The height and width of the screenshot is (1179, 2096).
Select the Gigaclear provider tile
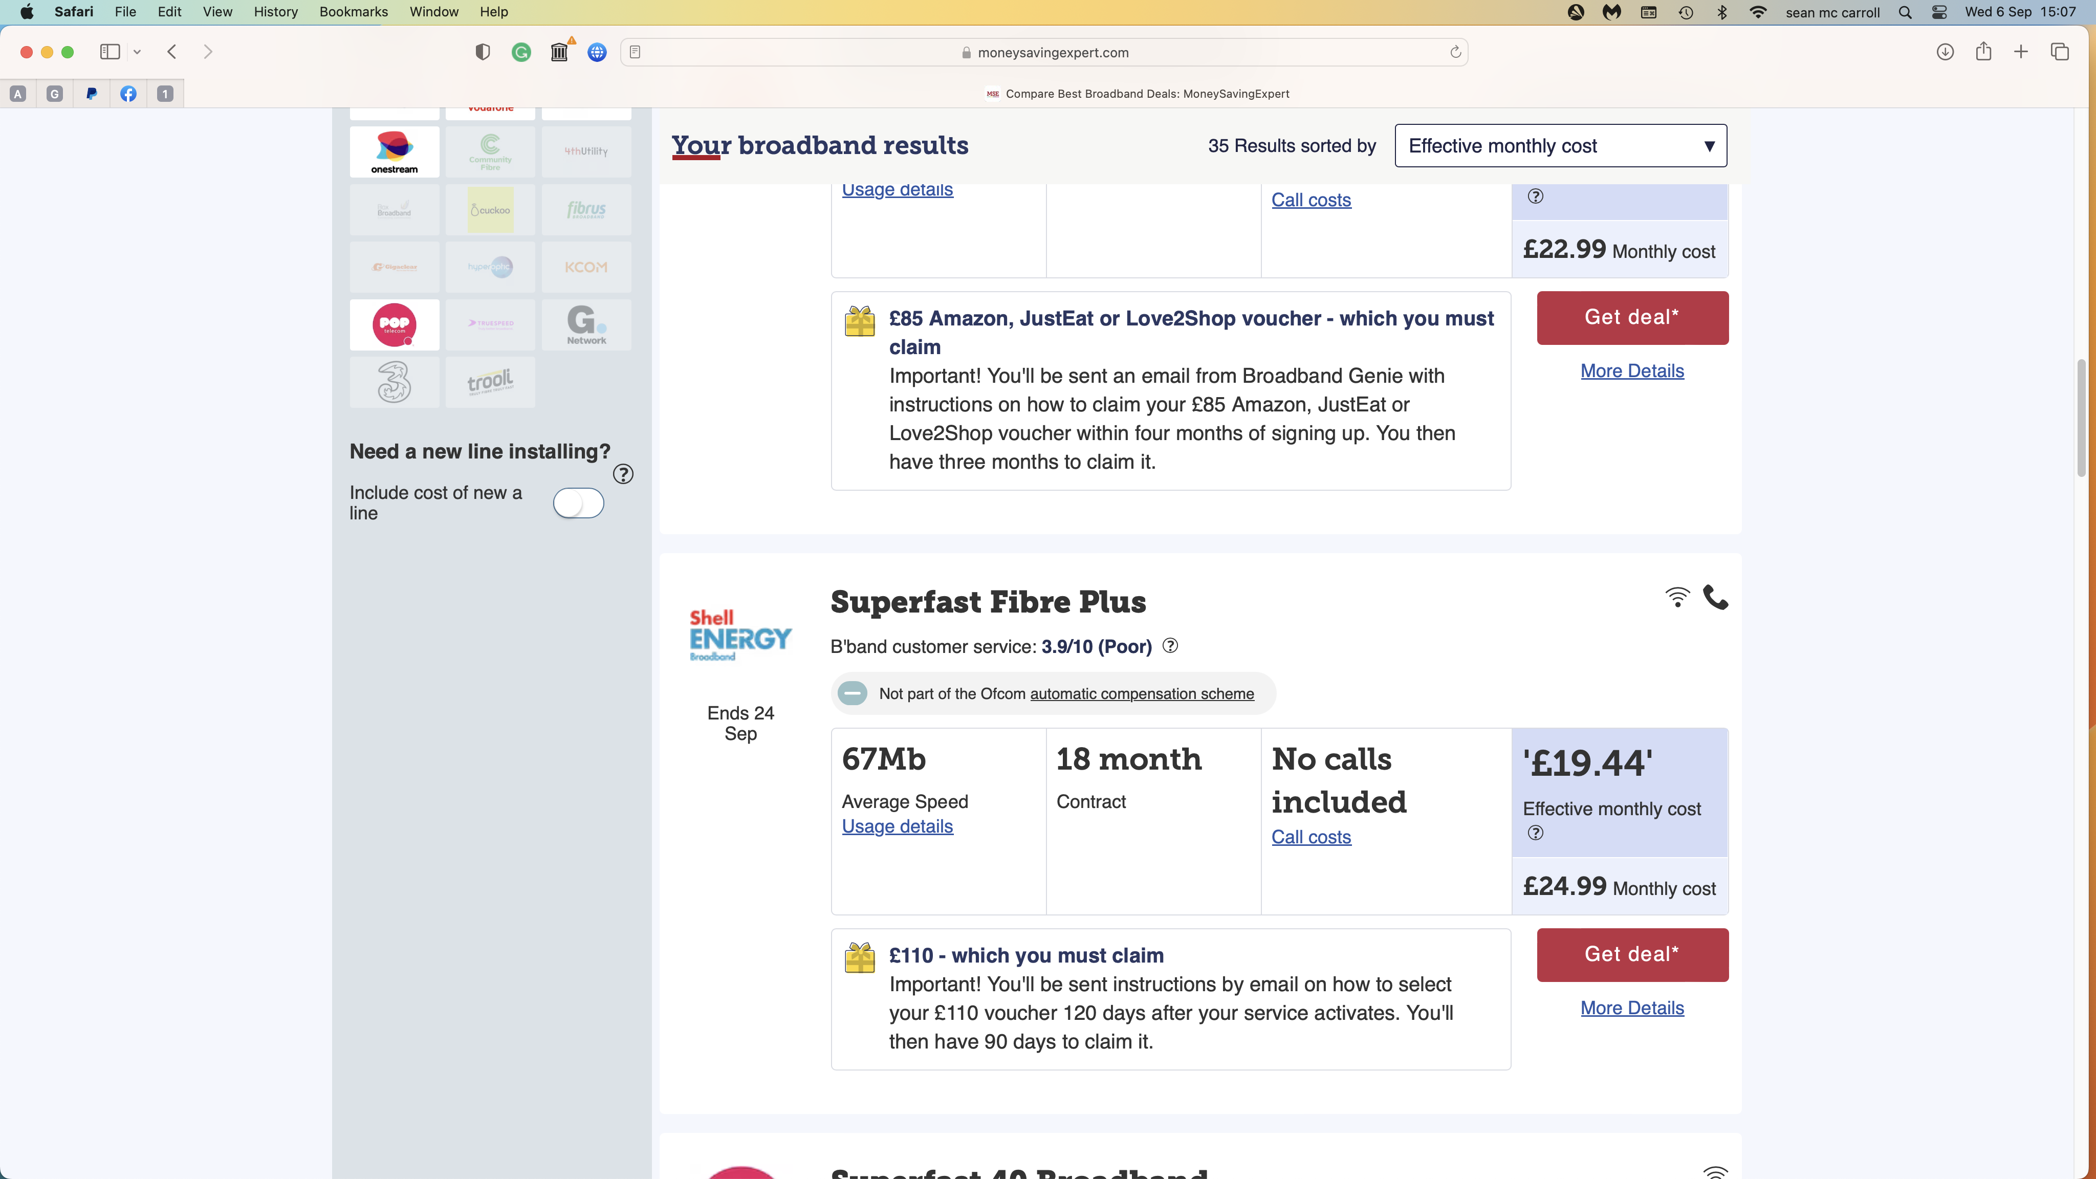[x=395, y=267]
